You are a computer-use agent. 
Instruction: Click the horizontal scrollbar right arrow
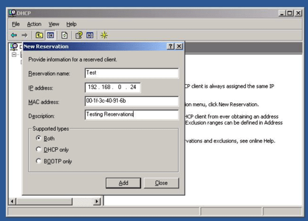tap(97, 201)
